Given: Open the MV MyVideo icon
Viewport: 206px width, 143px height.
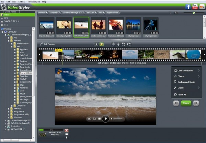Looking at the screenshot, I should coord(202,7).
